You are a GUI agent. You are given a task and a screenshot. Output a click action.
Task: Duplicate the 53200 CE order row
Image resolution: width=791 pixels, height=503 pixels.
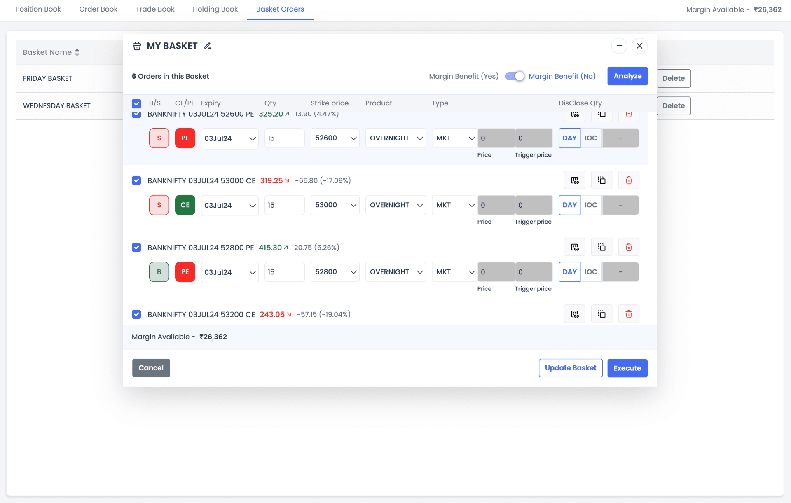[601, 314]
